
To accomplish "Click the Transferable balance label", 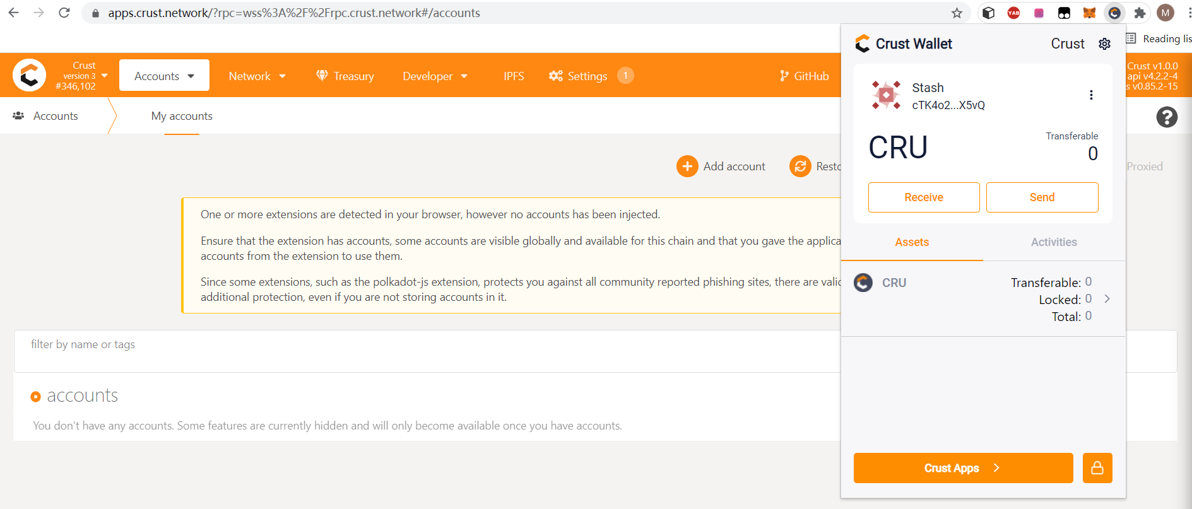I will click(1071, 136).
